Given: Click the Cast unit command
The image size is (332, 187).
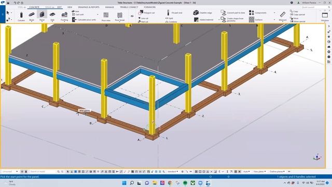Looking at the screenshot, I should click(78, 15).
